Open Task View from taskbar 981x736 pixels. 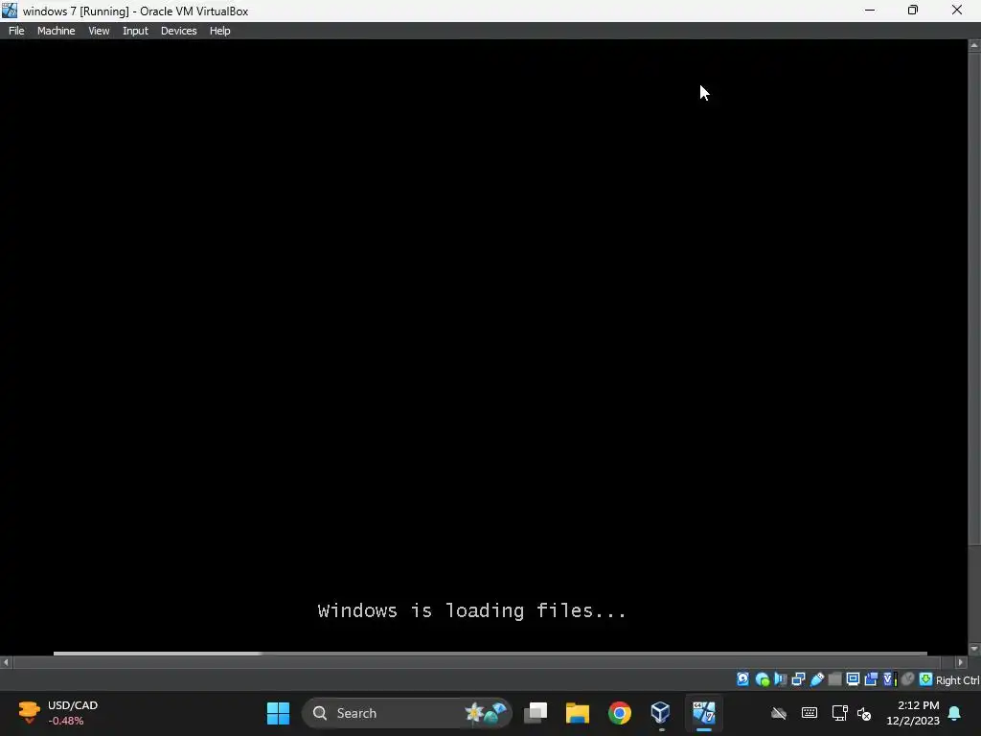pyautogui.click(x=536, y=713)
